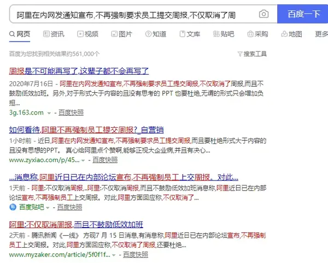Select the 网页 tab

[x=20, y=34]
